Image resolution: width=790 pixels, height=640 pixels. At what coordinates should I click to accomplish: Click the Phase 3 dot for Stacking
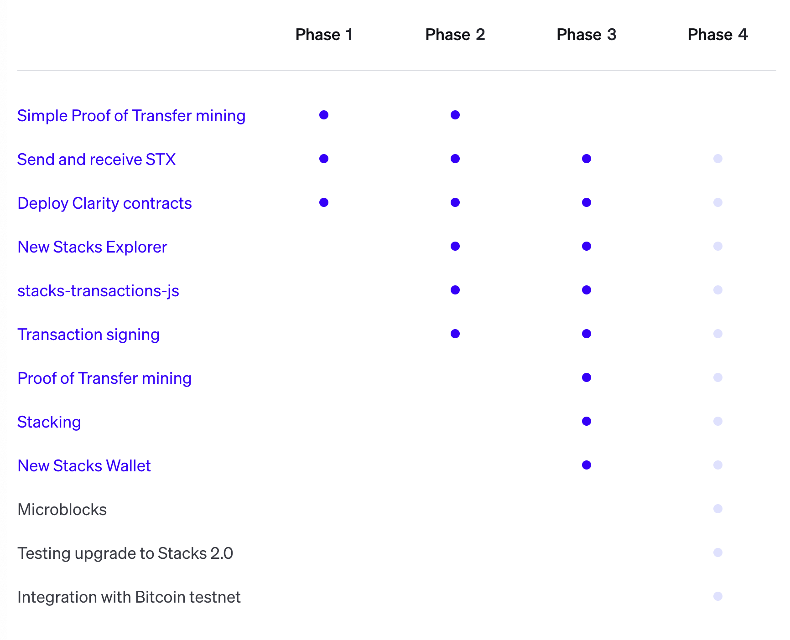point(587,421)
